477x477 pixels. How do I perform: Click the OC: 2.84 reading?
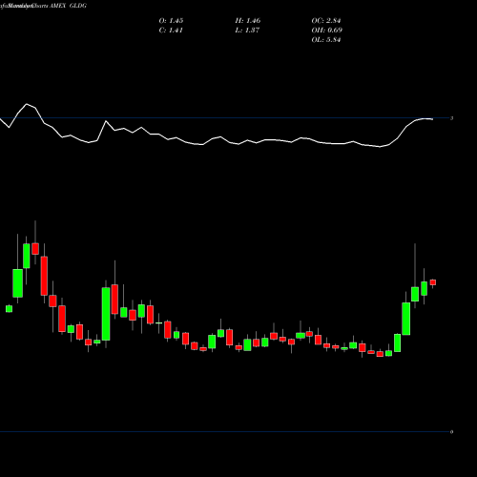point(326,21)
